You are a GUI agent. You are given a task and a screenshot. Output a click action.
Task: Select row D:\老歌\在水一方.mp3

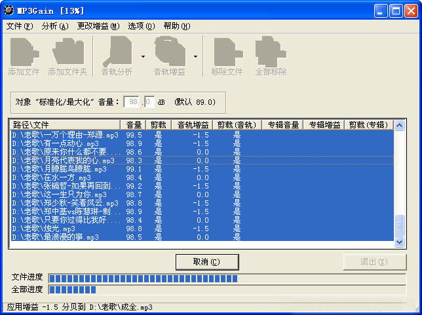202,177
